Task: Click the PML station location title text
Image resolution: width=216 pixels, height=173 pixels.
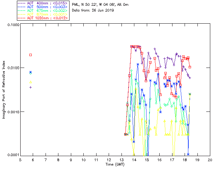Action: 100,5
